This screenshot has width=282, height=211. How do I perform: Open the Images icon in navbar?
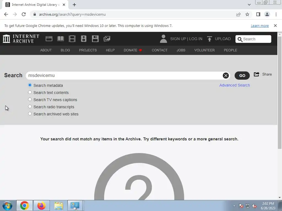pos(107,39)
